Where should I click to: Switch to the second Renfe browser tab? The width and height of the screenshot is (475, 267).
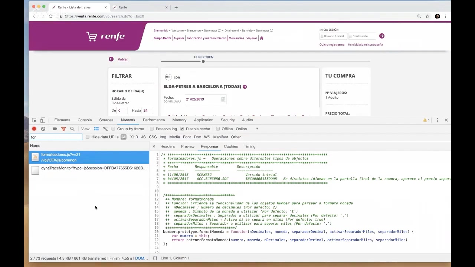tap(140, 7)
